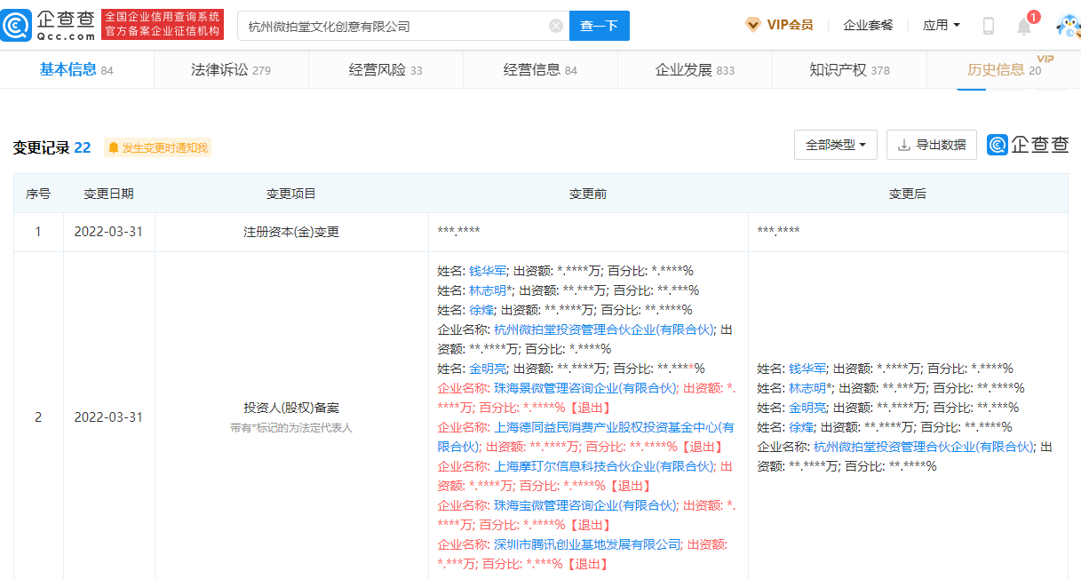Open 徐烽 link in 变更前 column
The height and width of the screenshot is (579, 1081).
[x=481, y=310]
